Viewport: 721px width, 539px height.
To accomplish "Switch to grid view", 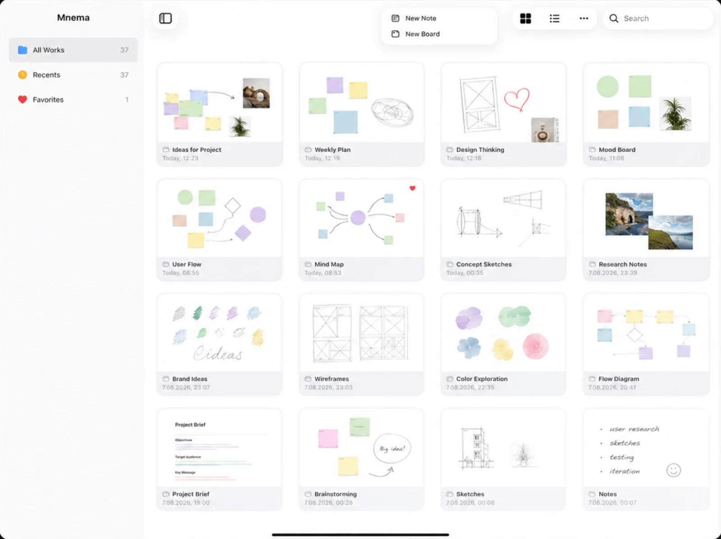I will (525, 18).
